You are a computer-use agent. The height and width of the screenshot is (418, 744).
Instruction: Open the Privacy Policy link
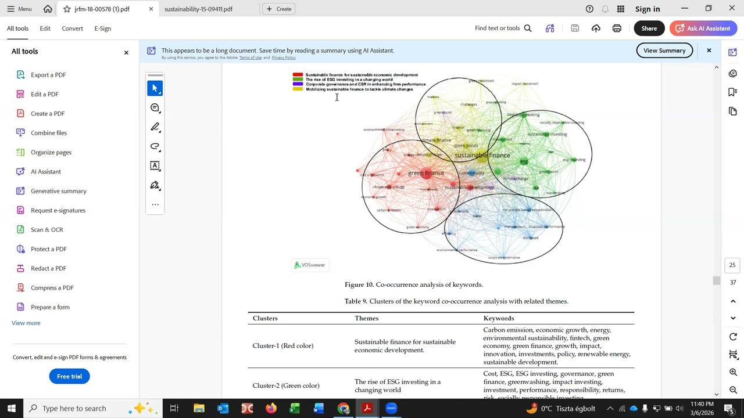point(284,57)
